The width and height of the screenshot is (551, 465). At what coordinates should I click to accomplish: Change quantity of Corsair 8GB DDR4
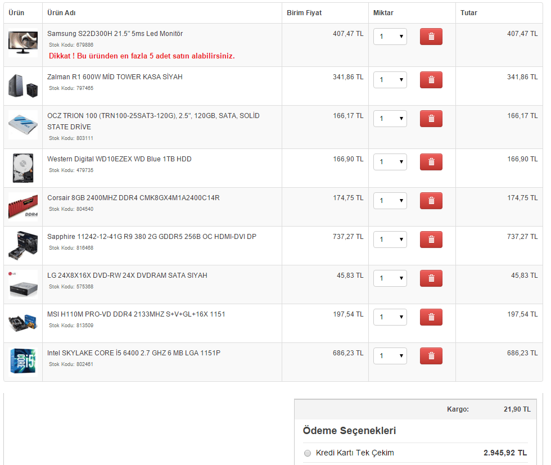point(390,201)
